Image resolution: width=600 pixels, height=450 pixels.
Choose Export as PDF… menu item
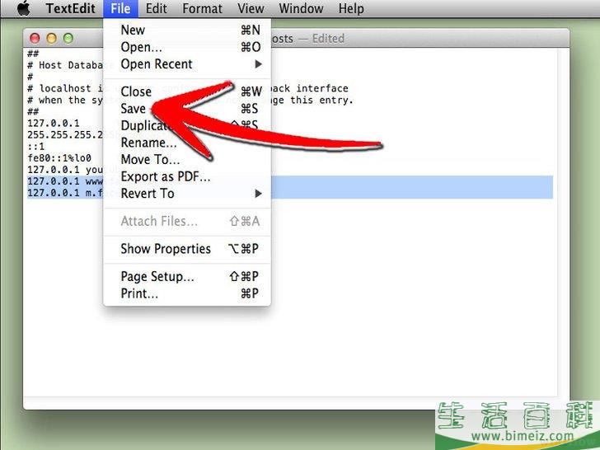click(x=187, y=176)
